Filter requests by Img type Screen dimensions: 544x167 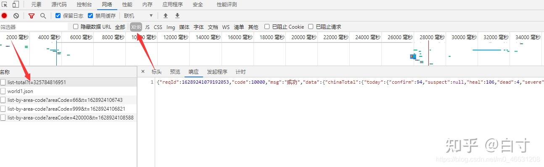point(171,27)
